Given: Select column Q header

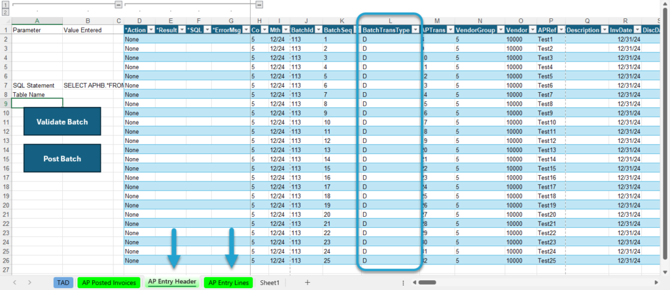Looking at the screenshot, I should [x=587, y=20].
